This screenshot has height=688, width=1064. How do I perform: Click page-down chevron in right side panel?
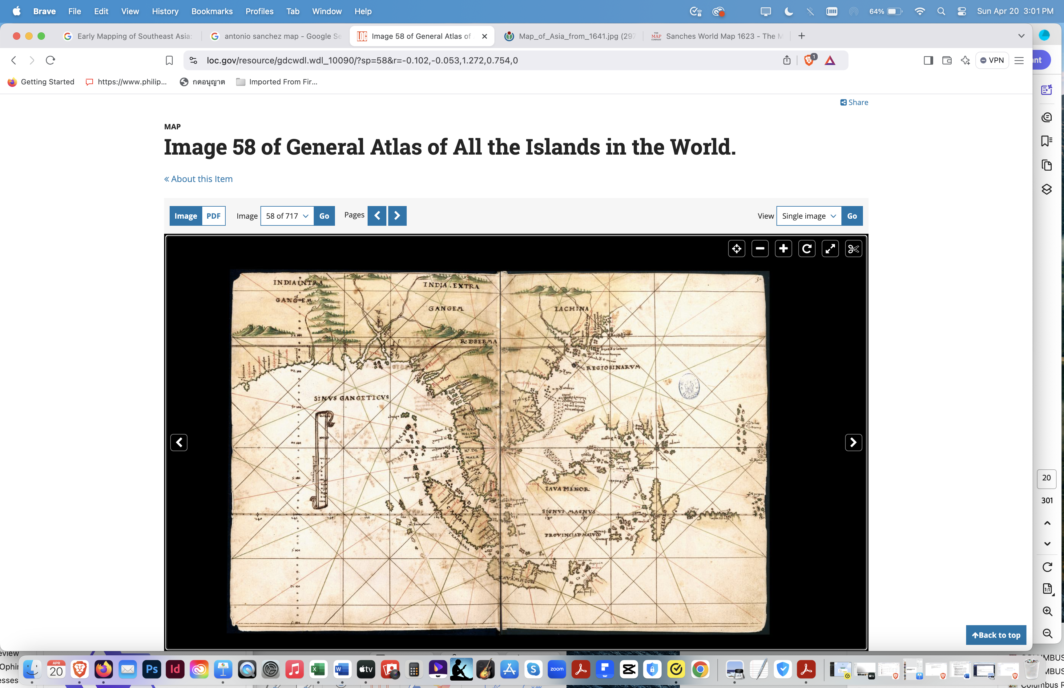1047,544
